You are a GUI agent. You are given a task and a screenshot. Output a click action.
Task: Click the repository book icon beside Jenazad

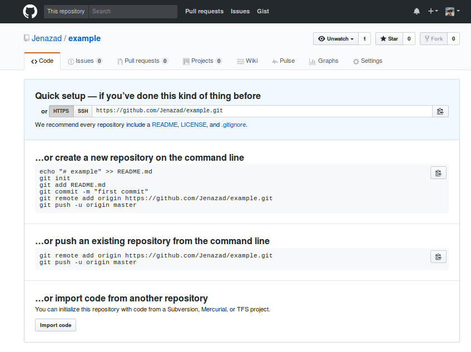pyautogui.click(x=27, y=38)
